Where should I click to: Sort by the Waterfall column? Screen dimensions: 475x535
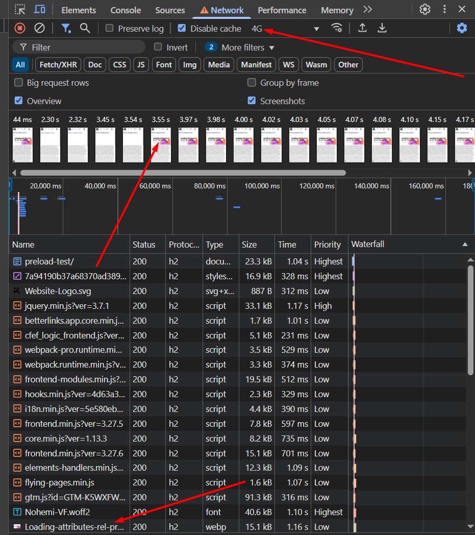(410, 245)
